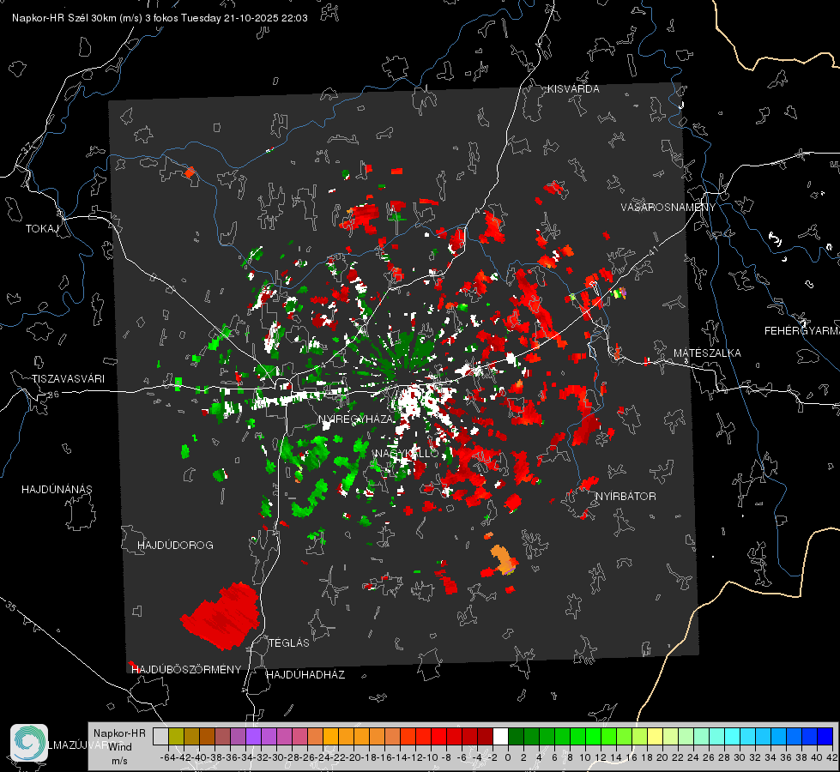Click the HAJDÚHADHÁZ city label
Viewport: 840px width, 772px height.
pyautogui.click(x=305, y=675)
